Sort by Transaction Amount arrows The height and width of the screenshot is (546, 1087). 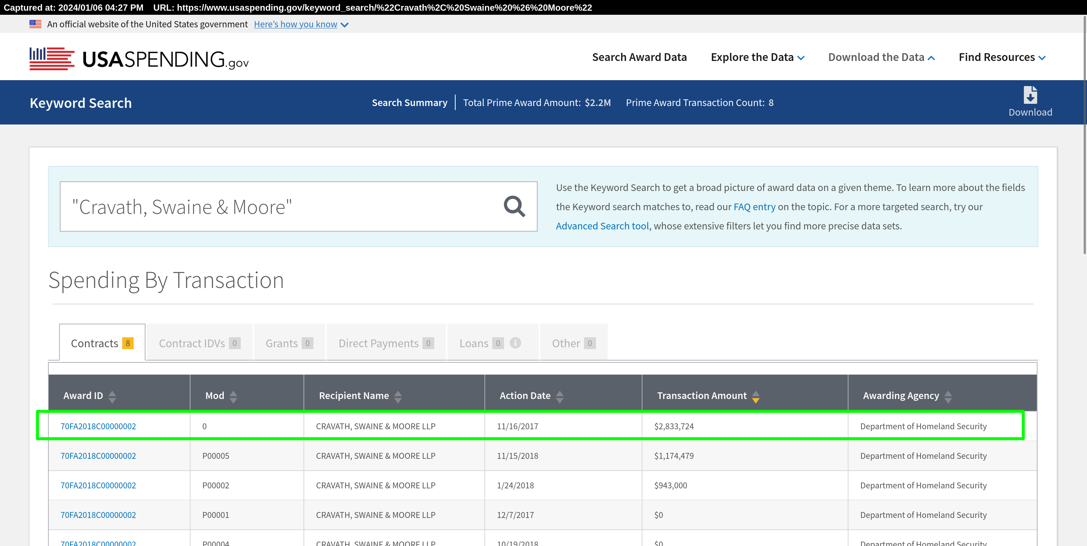(x=756, y=396)
